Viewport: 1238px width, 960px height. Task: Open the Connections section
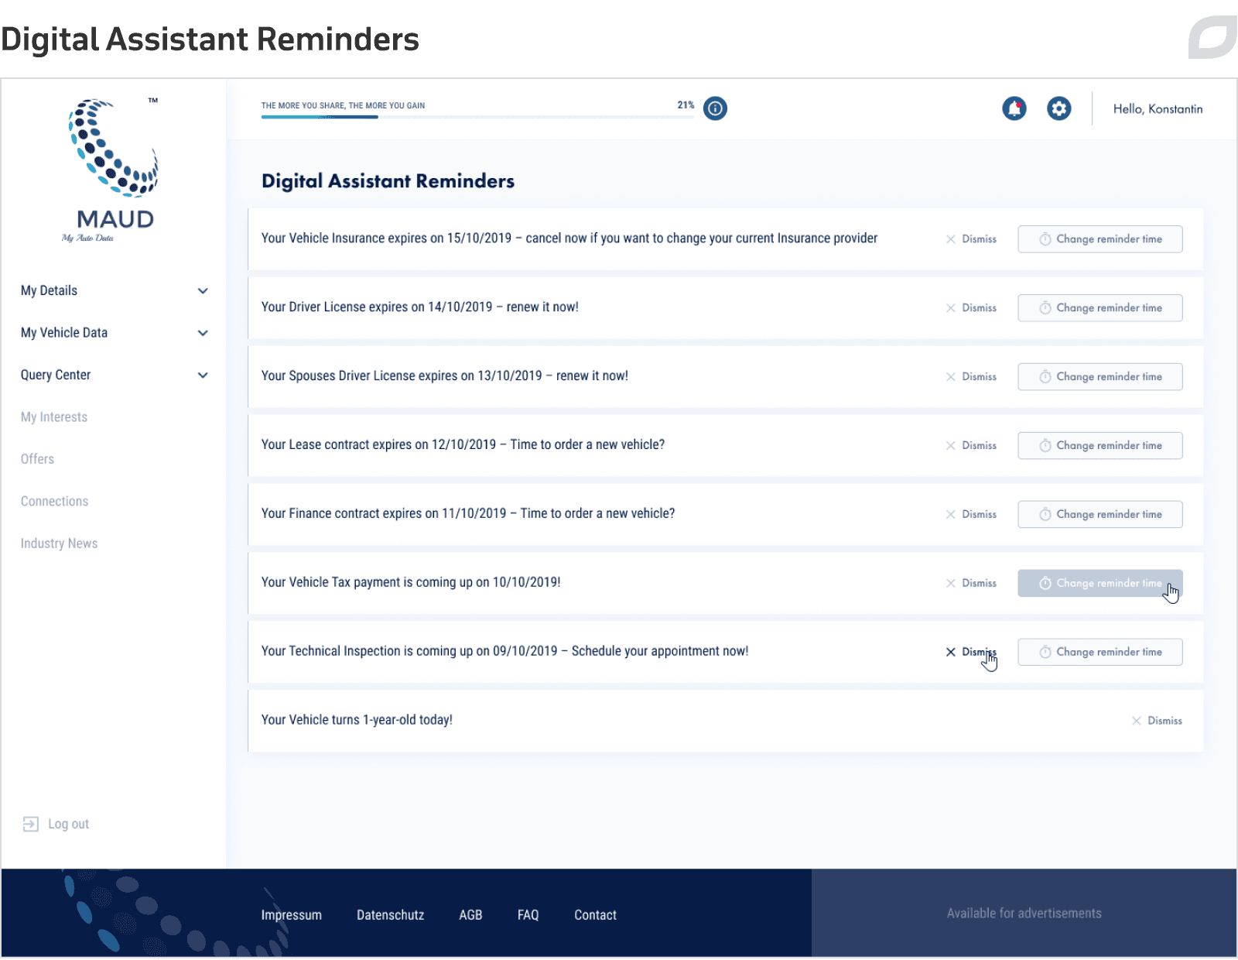coord(54,502)
